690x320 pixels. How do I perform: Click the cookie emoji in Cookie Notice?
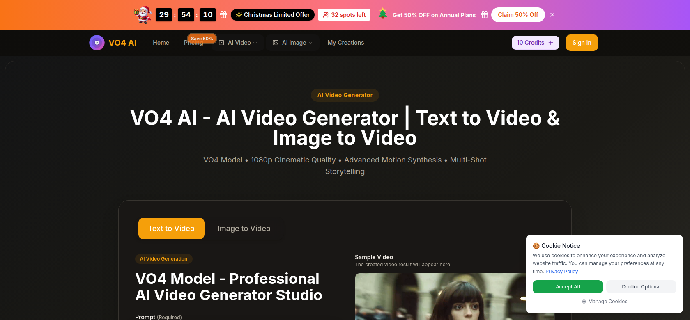(536, 246)
